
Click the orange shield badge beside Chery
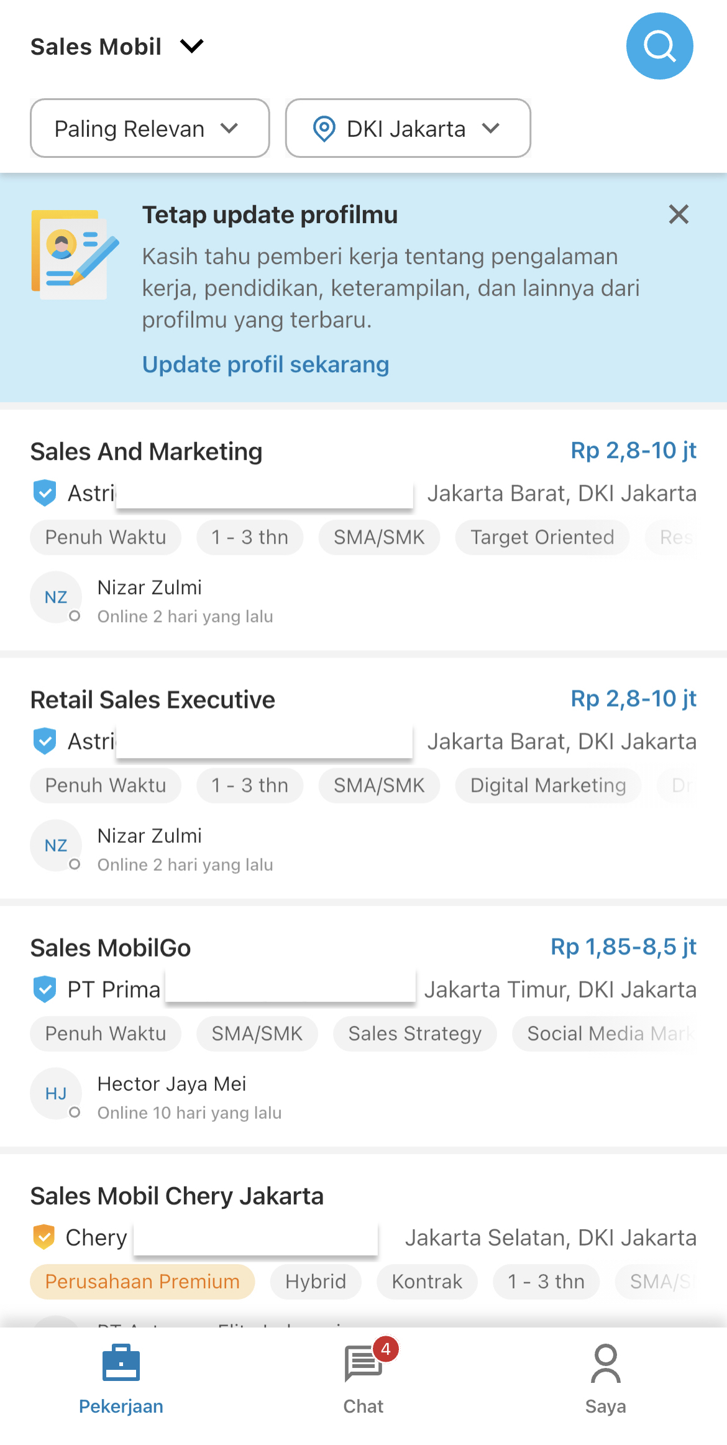pos(43,1237)
